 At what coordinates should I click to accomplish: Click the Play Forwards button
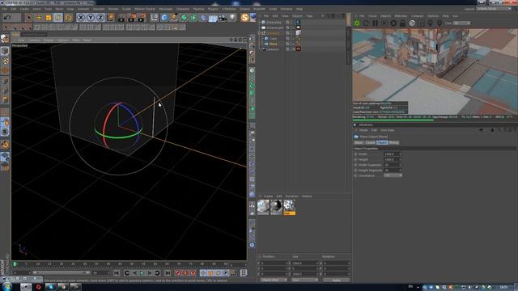(x=142, y=273)
